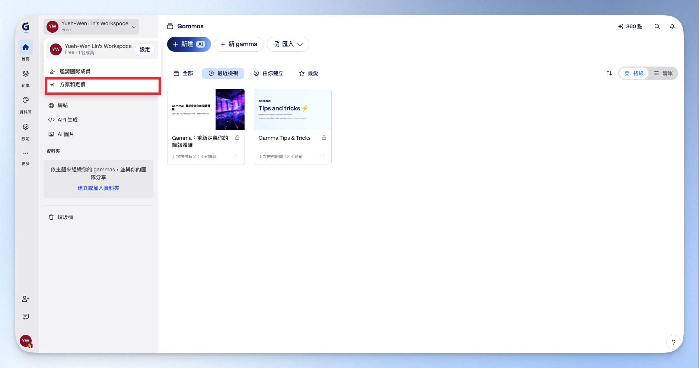The width and height of the screenshot is (699, 368).
Task: Open the palette library icon
Action: [25, 100]
